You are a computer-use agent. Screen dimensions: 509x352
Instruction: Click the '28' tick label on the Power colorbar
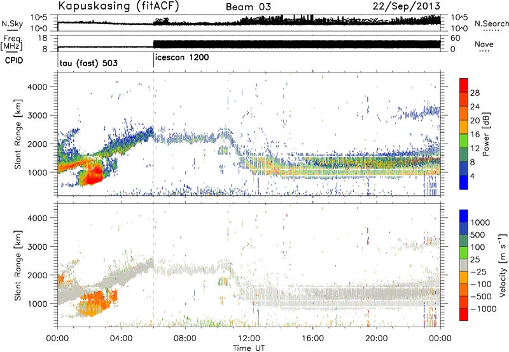click(x=475, y=93)
